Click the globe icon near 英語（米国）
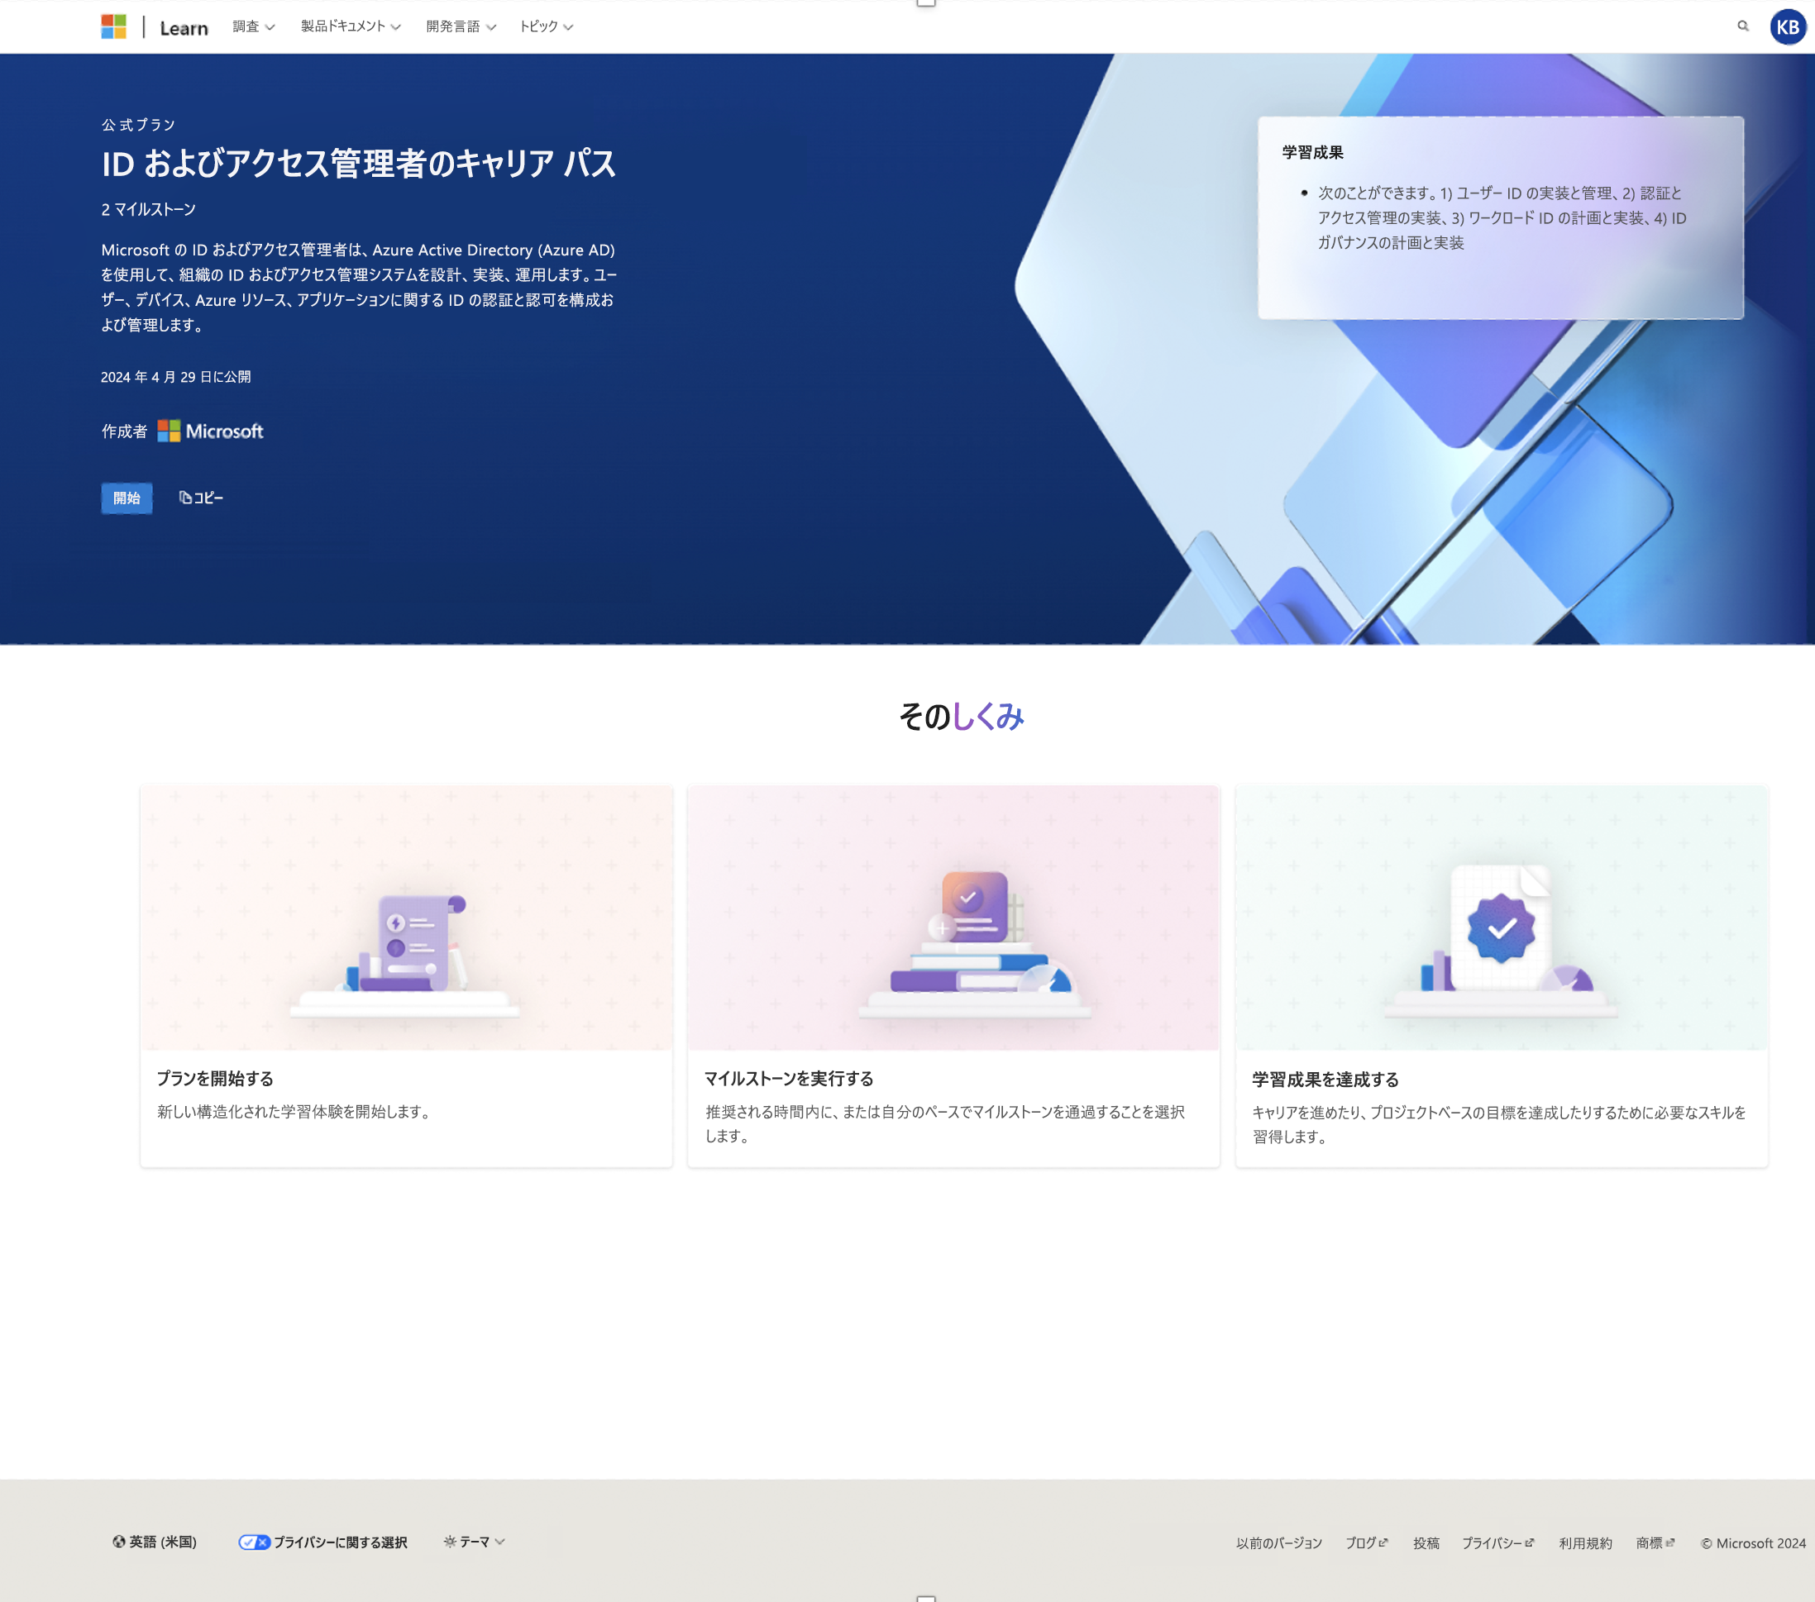This screenshot has width=1815, height=1602. tap(114, 1542)
